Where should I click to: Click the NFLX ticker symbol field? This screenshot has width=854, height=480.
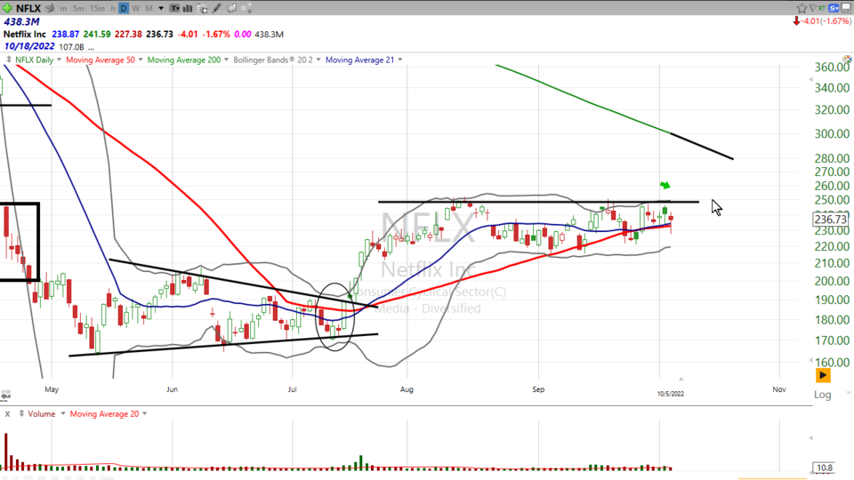click(x=28, y=8)
